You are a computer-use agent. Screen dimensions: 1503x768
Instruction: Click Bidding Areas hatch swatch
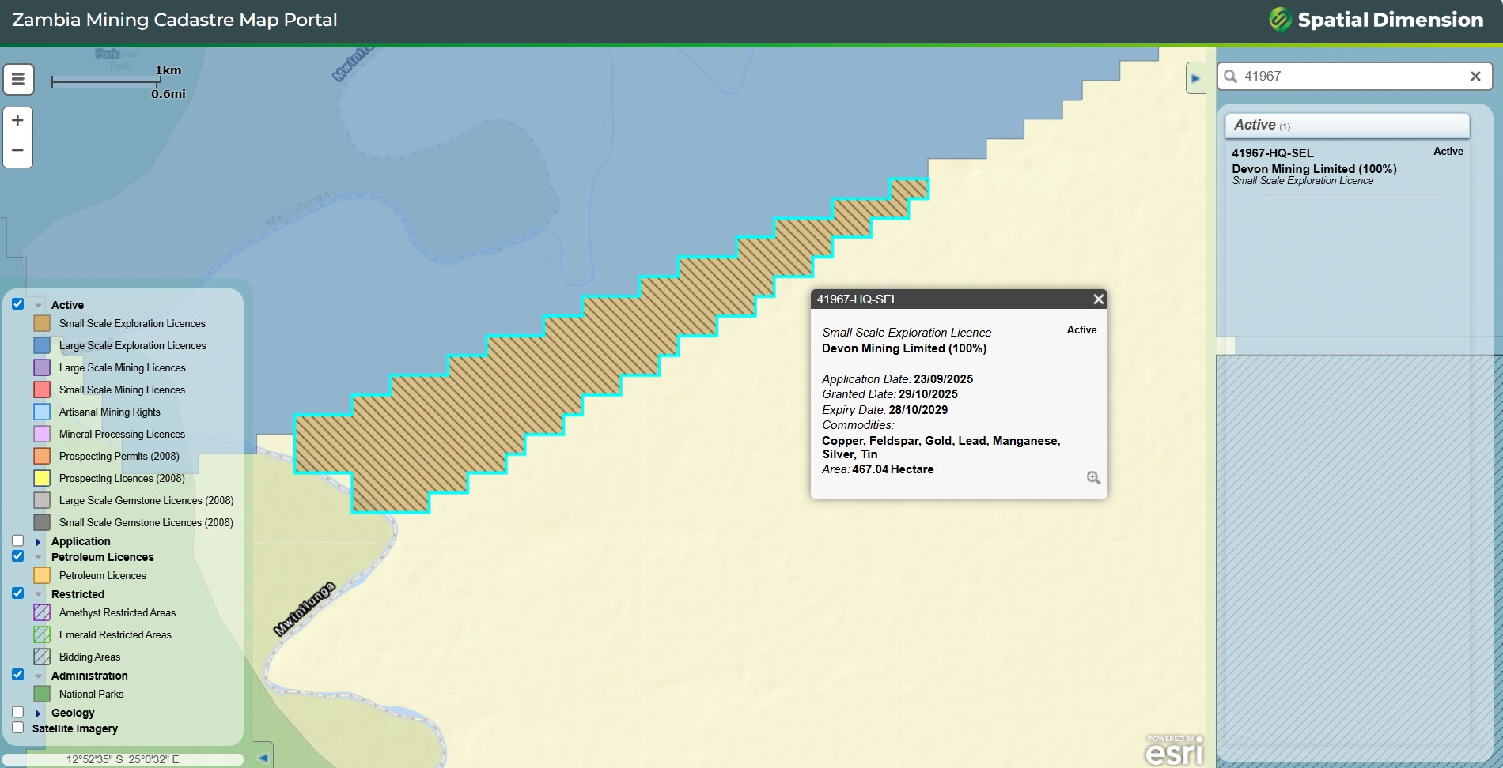click(42, 657)
